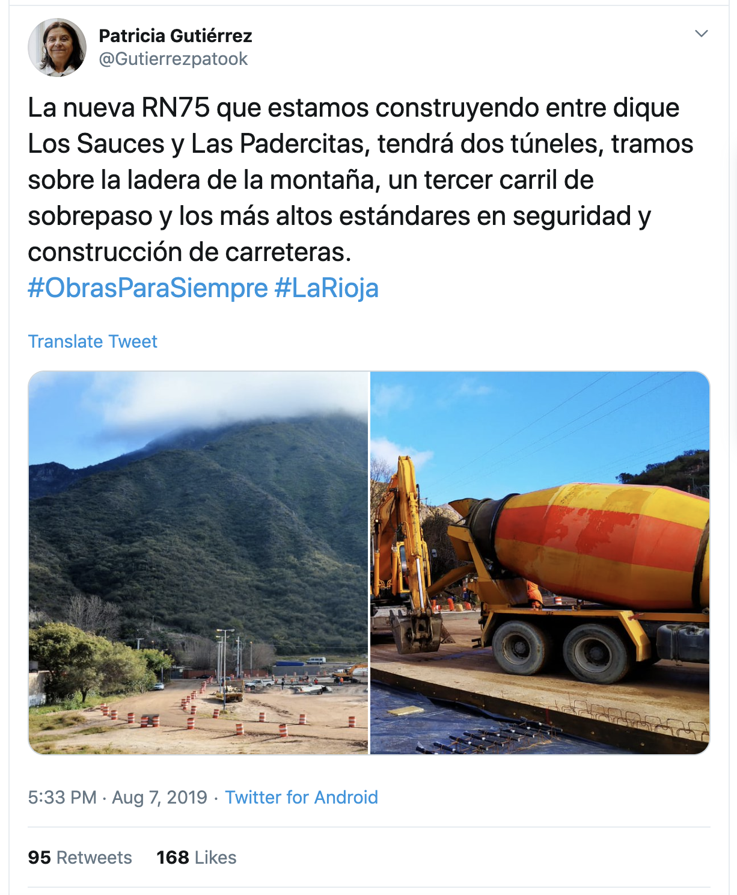View the 95 Retweets list
This screenshot has width=737, height=895.
[80, 858]
